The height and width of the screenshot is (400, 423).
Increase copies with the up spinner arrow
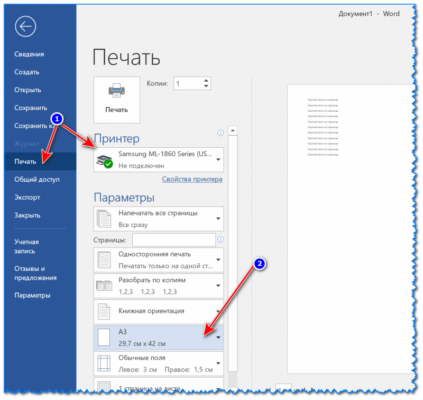[x=206, y=81]
